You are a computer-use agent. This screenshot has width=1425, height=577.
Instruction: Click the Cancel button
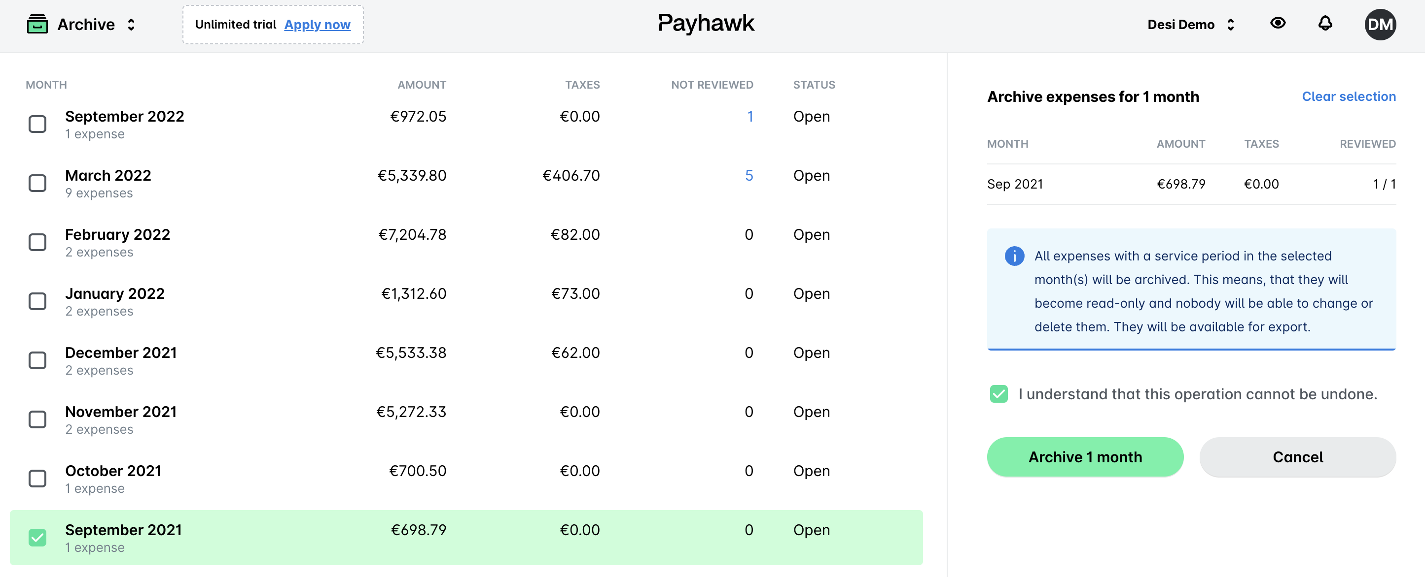[1297, 457]
